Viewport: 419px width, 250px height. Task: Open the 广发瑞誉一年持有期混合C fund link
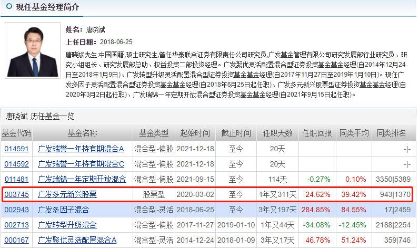pos(81,164)
